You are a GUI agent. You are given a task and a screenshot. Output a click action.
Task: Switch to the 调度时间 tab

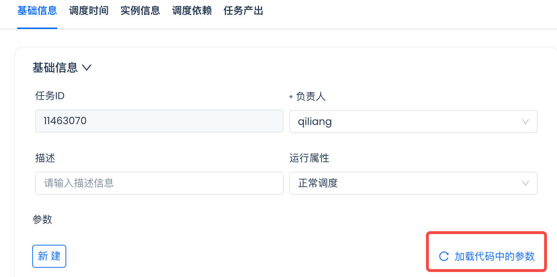click(89, 11)
